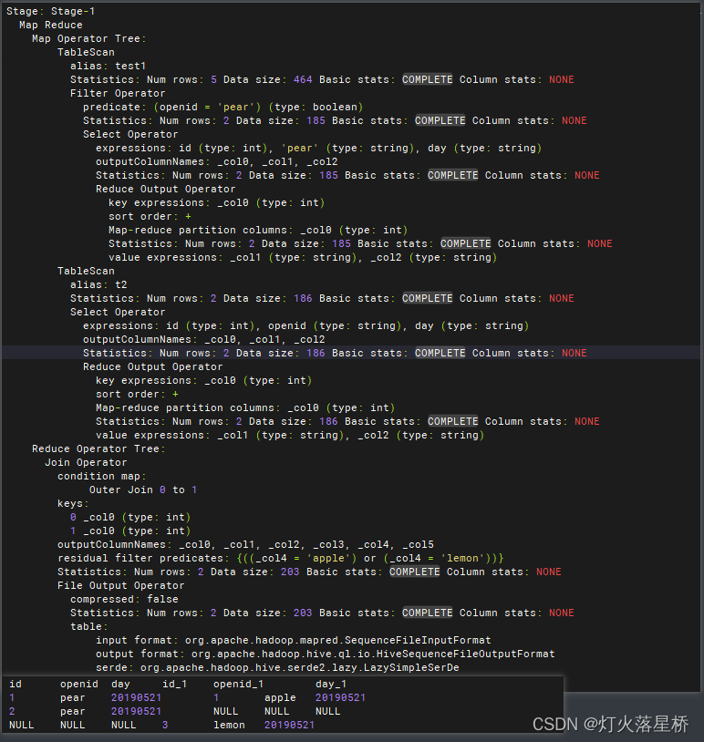Click the predicate (openid = 'pear') line
The image size is (704, 742).
click(223, 107)
